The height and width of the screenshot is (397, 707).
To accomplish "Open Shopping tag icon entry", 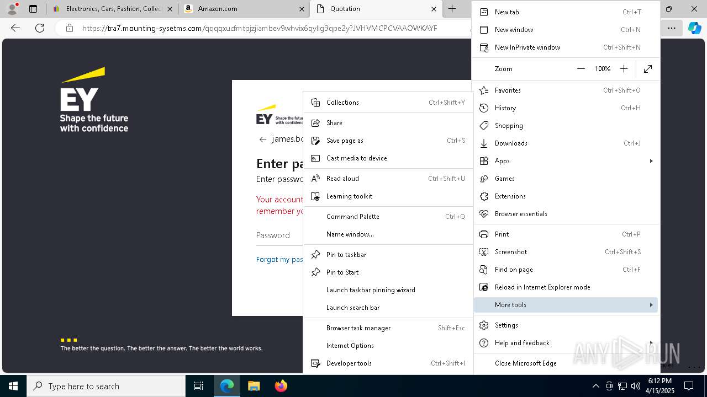I will tap(484, 125).
